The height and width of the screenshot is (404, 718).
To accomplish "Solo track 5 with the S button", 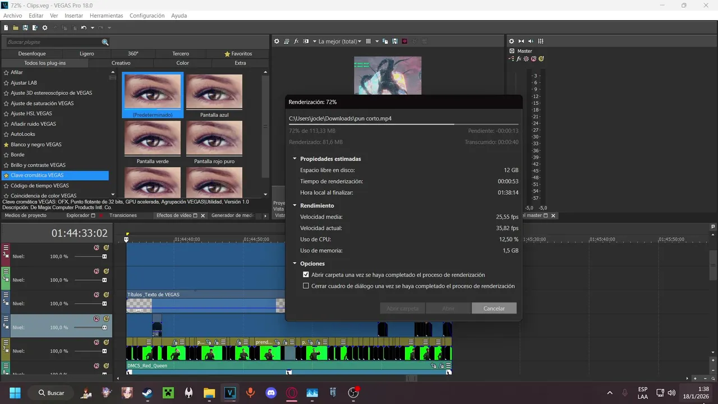I will [106, 294].
